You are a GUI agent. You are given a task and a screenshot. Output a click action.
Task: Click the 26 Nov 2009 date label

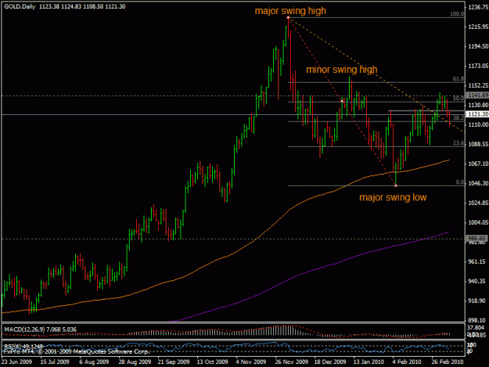(x=292, y=362)
